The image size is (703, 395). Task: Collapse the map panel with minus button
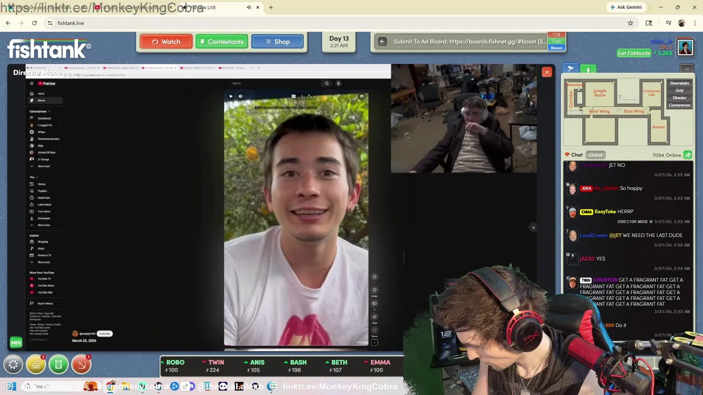click(687, 69)
